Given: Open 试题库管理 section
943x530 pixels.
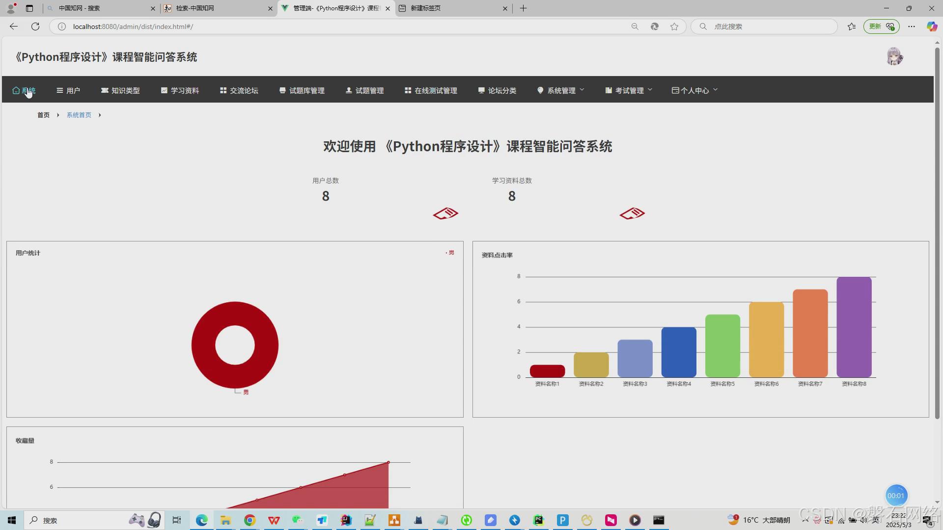Looking at the screenshot, I should click(302, 90).
